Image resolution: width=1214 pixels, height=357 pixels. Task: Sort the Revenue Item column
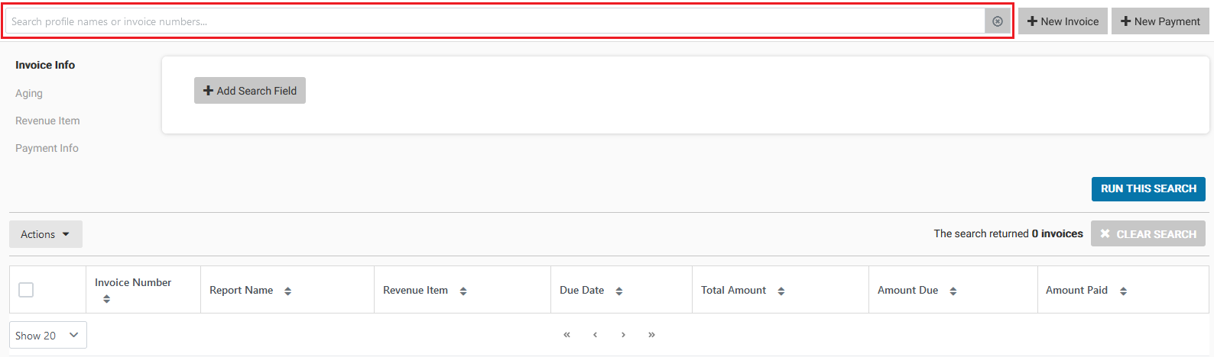(x=463, y=291)
